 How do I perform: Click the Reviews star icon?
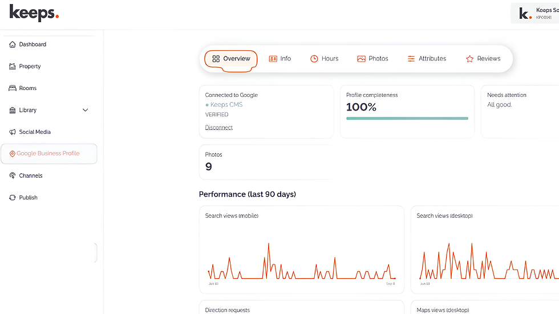470,59
